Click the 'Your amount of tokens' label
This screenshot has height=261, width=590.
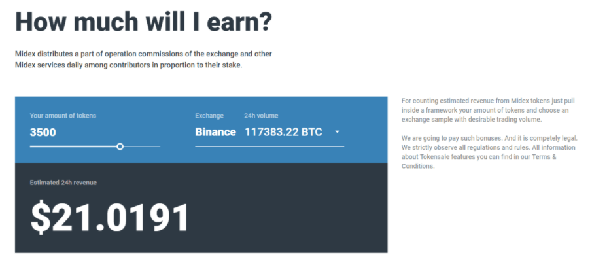(63, 116)
